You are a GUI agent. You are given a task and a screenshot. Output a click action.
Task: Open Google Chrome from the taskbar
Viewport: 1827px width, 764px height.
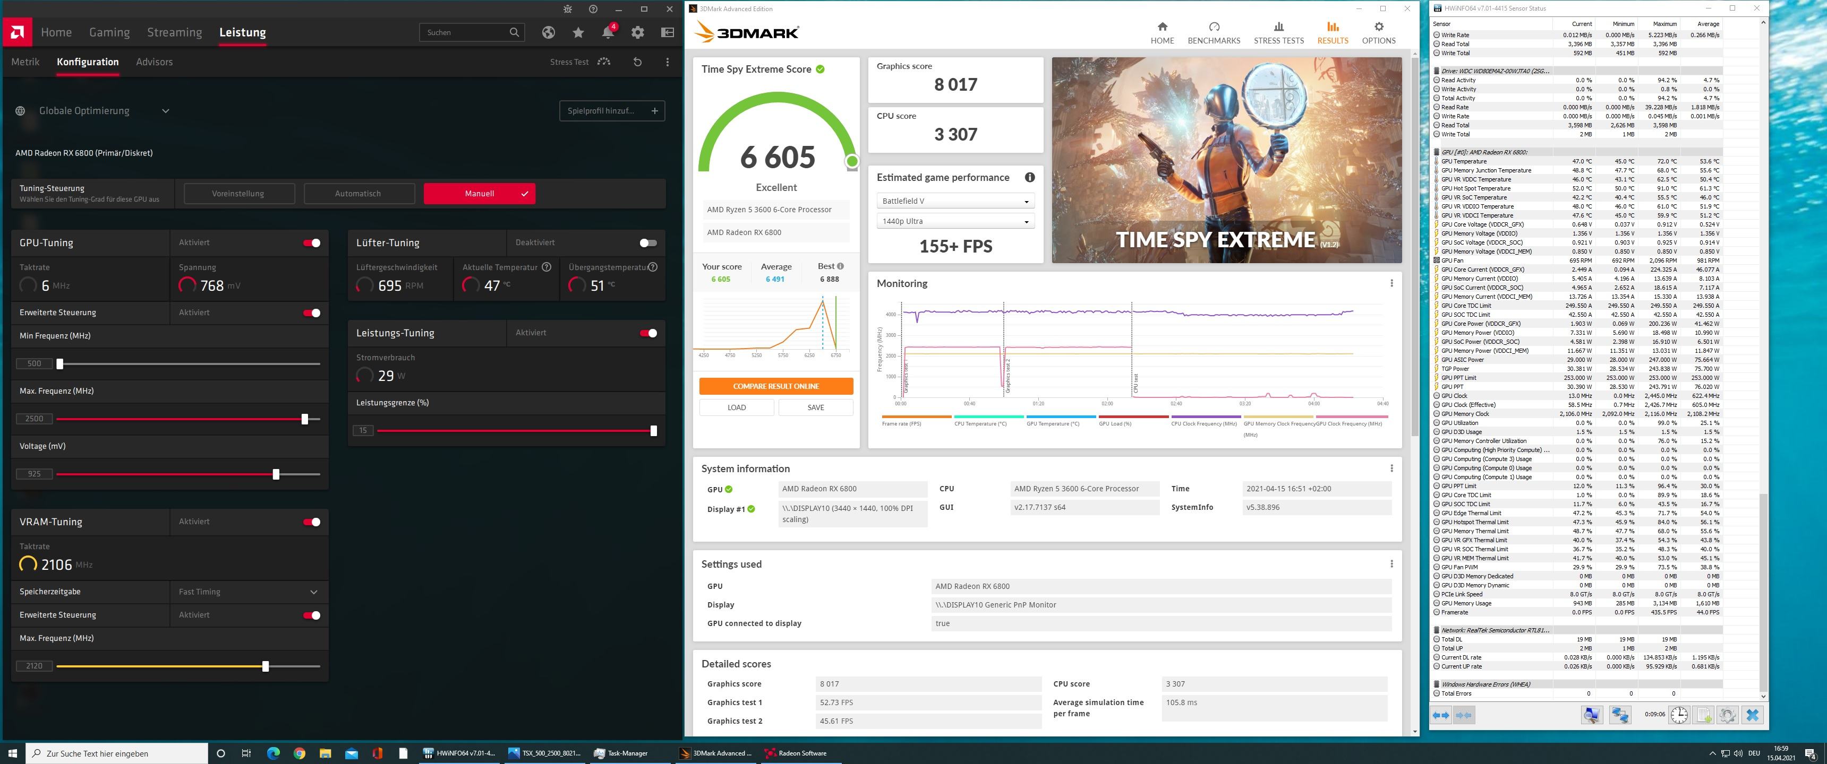[300, 753]
